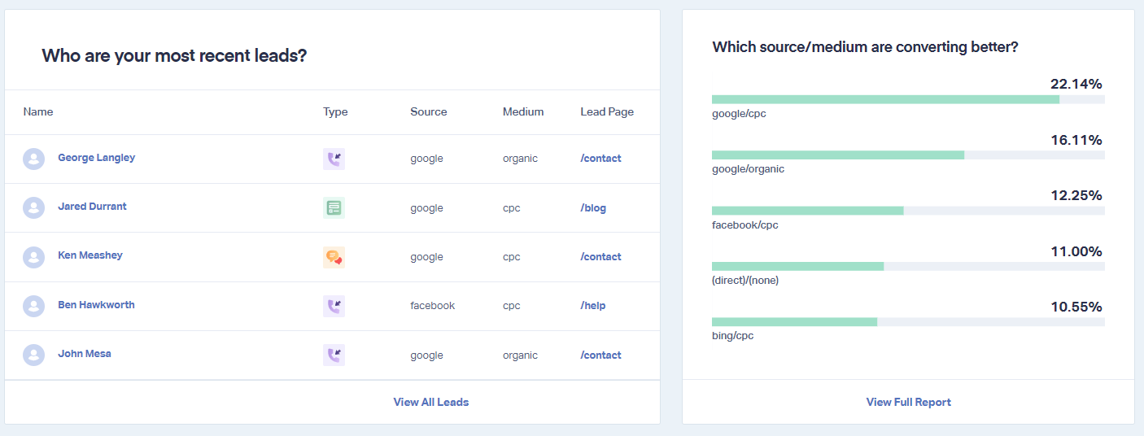Screen dimensions: 1144x436
Task: Click Jared Durrant's form type icon
Action: (334, 208)
